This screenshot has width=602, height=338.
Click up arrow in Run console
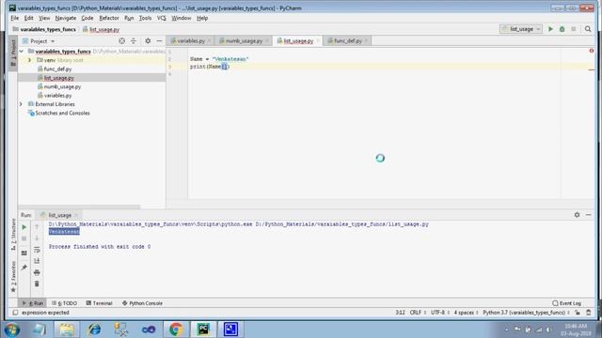(x=37, y=227)
